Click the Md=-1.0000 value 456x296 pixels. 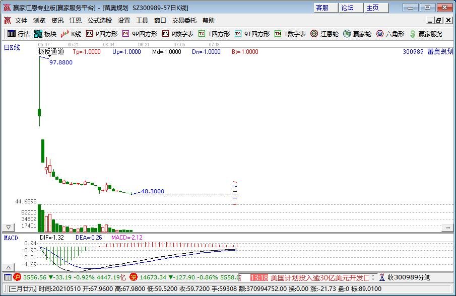(167, 52)
